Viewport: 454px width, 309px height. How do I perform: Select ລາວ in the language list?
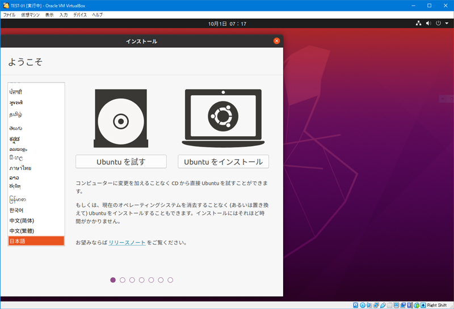pos(36,177)
